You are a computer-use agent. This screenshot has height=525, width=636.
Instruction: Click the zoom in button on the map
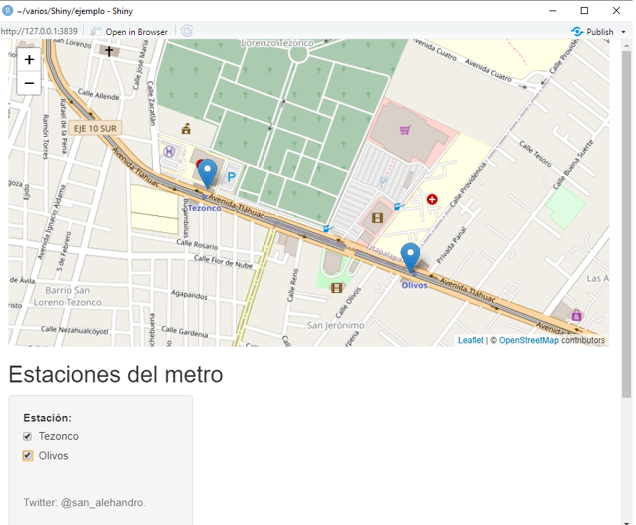pyautogui.click(x=29, y=59)
